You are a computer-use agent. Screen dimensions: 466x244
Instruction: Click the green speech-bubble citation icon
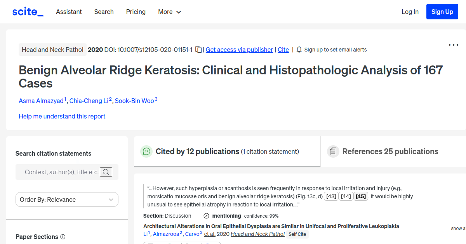146,151
